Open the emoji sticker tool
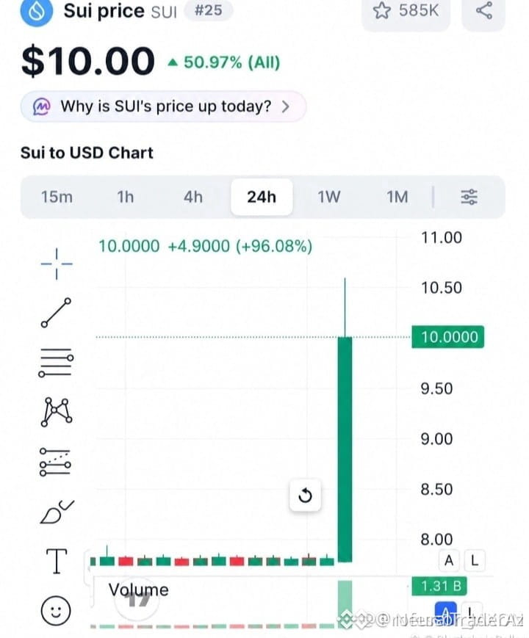The width and height of the screenshot is (529, 638). point(56,611)
